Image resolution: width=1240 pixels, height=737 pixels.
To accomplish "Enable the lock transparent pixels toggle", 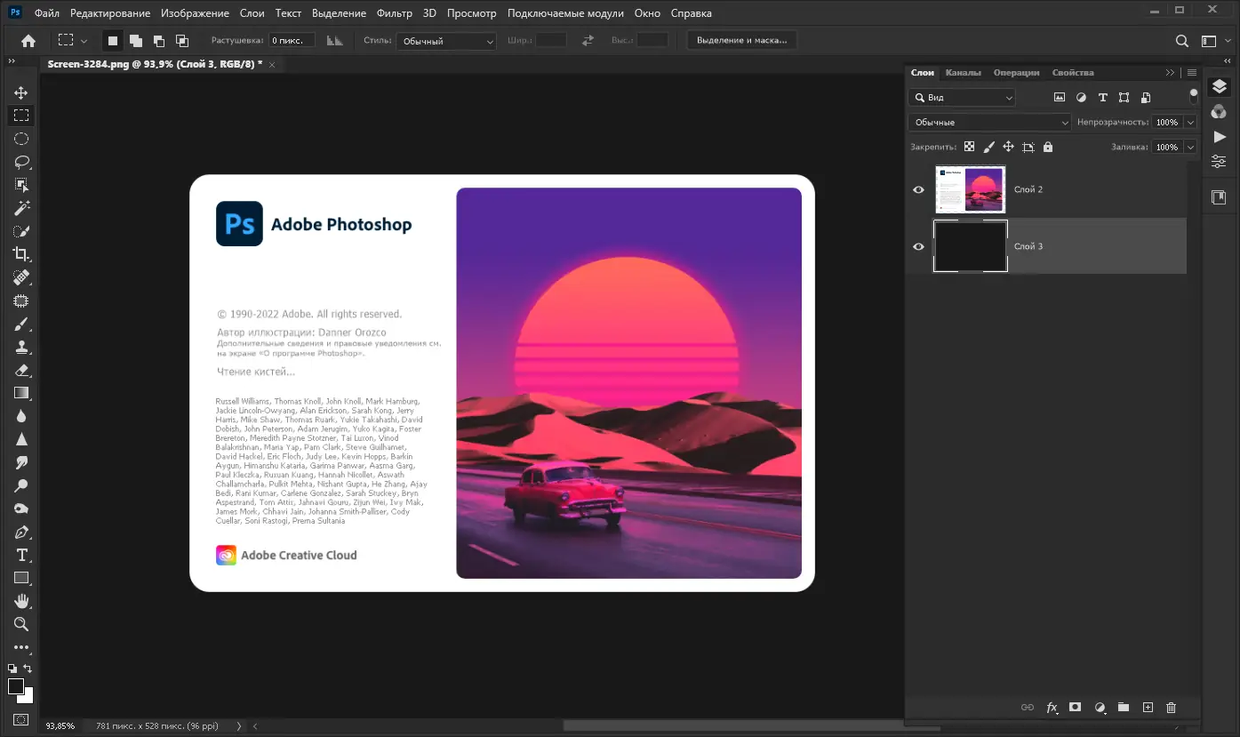I will click(968, 146).
